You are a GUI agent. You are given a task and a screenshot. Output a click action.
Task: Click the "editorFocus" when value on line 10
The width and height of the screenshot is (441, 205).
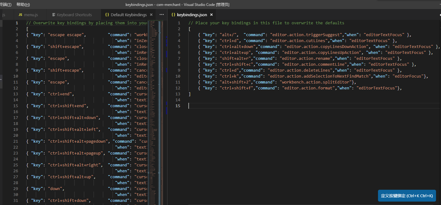(x=407, y=76)
